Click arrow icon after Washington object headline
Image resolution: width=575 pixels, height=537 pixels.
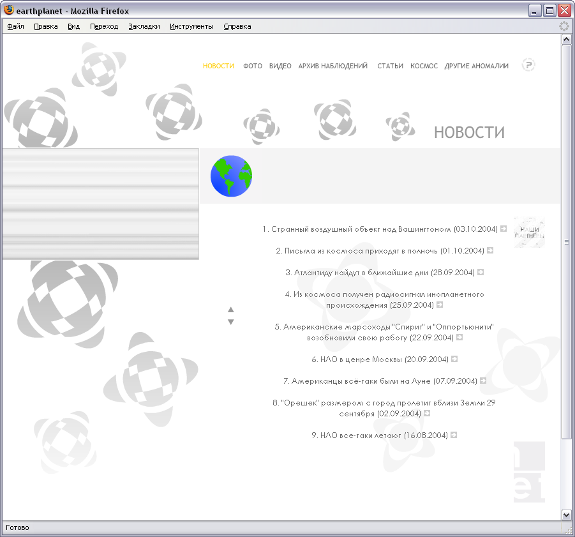[x=504, y=229]
